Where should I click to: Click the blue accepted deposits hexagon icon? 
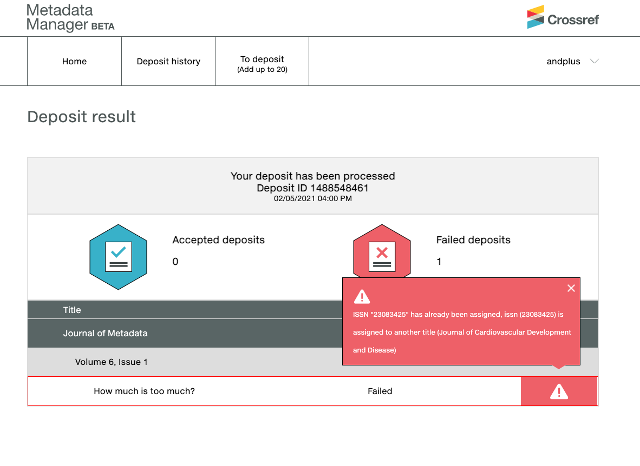tap(118, 257)
